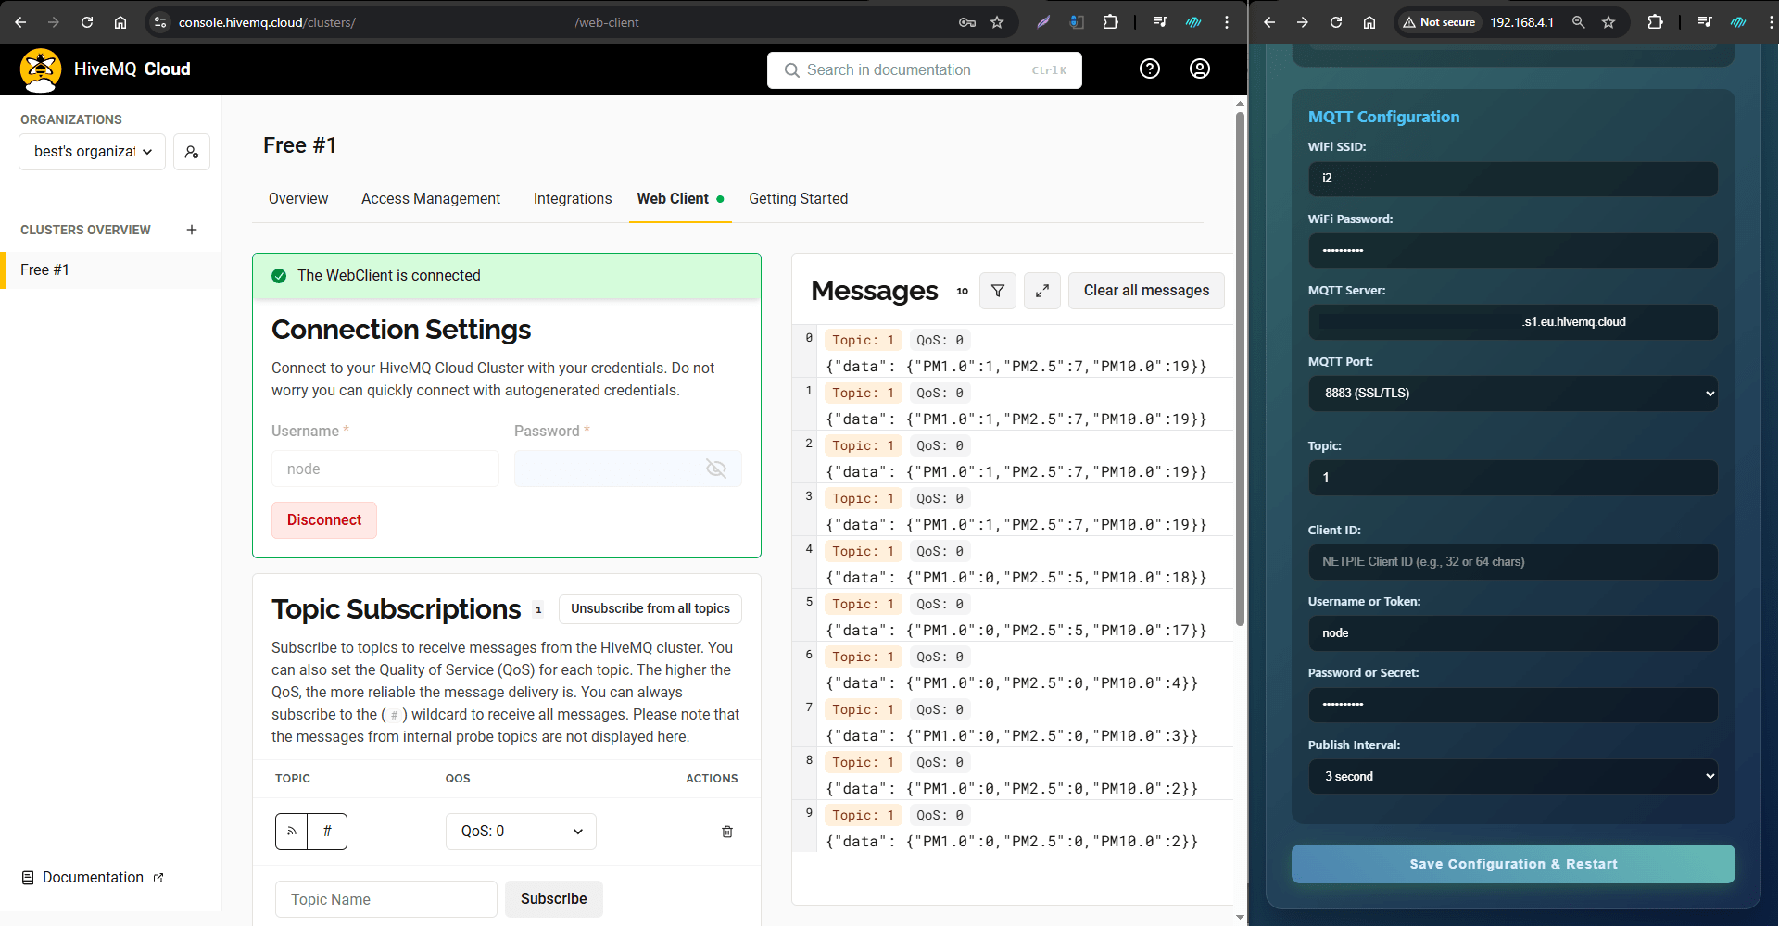Open media control icon in left browser
1779x926 pixels.
pos(1160,22)
